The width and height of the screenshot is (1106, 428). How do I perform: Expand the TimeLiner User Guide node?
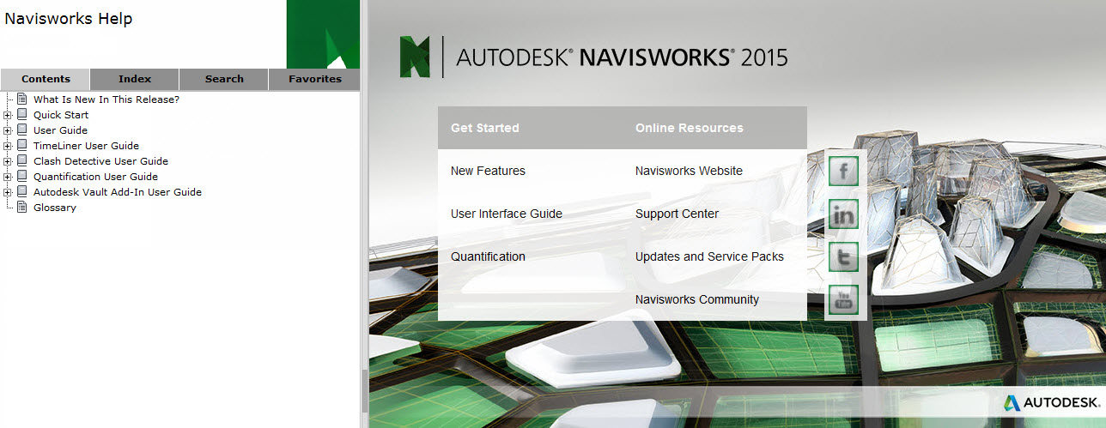pyautogui.click(x=8, y=146)
